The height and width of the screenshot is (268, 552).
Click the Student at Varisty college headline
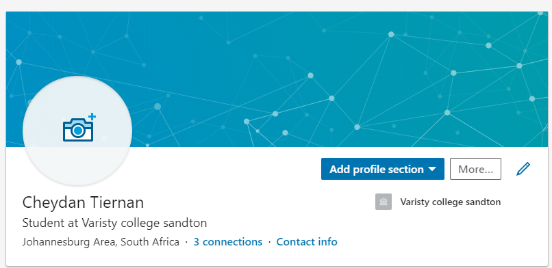tap(114, 223)
